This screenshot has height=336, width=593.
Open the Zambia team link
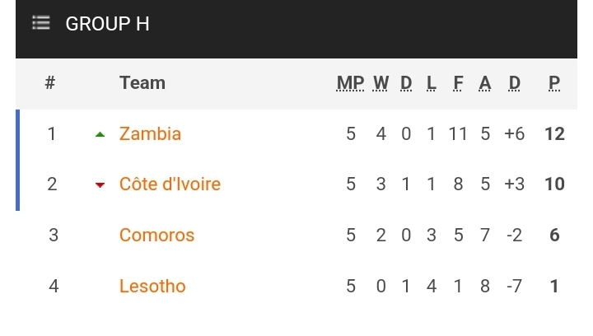pos(150,133)
